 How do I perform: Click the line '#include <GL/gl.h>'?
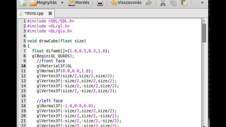point(48,26)
